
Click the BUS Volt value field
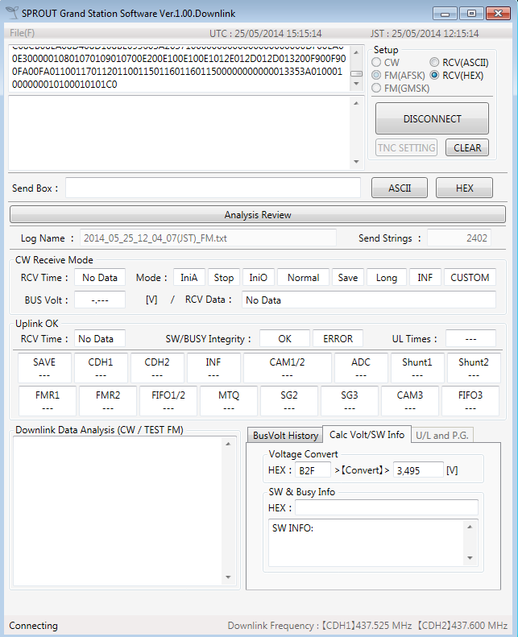pyautogui.click(x=100, y=300)
